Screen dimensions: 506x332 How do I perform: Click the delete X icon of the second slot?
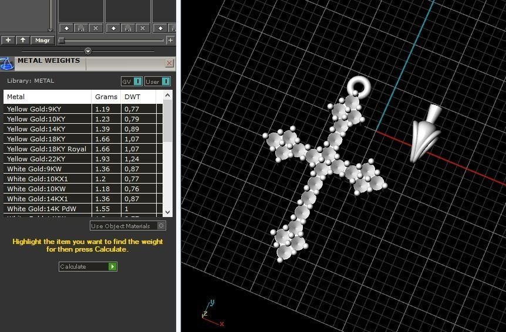point(142,28)
